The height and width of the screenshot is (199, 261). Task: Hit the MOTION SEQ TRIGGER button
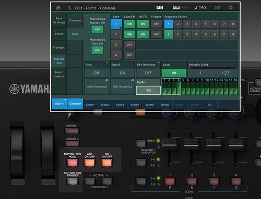pyautogui.click(x=73, y=181)
